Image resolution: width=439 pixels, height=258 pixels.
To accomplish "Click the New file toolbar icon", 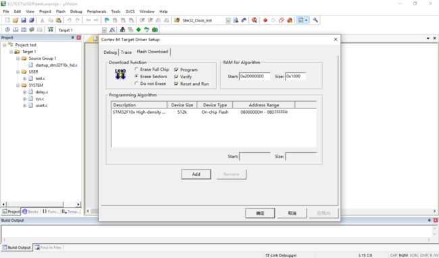I will point(7,20).
